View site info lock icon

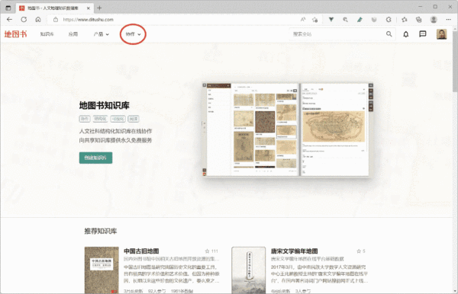click(56, 20)
